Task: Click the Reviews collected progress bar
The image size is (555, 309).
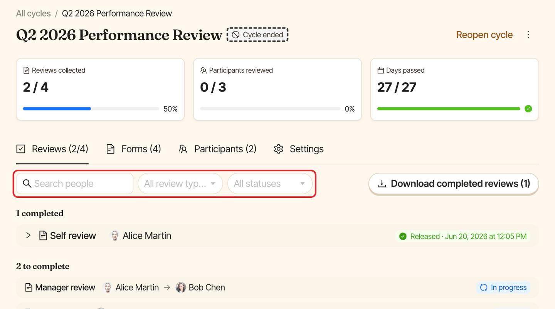Action: coord(91,109)
